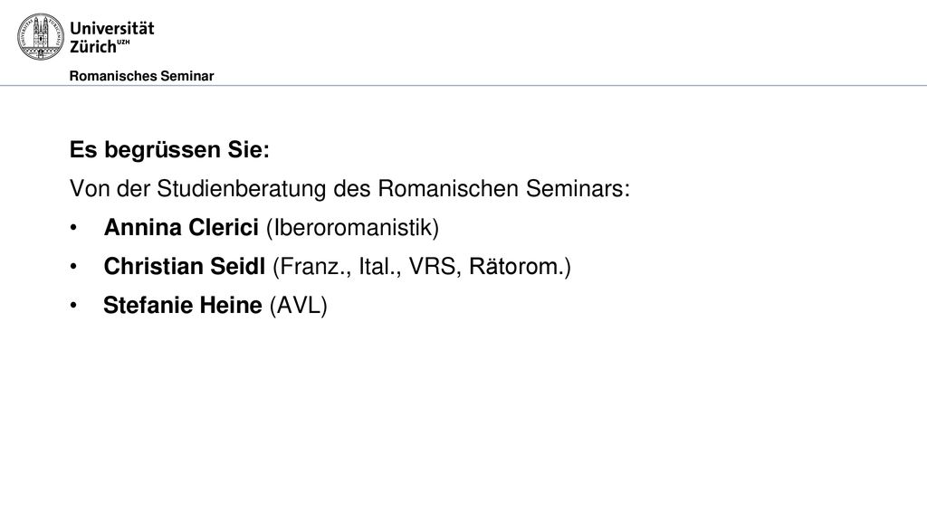This screenshot has width=927, height=521.
Task: Select the Studienberatung des Romanischen Seminars line
Action: point(350,189)
